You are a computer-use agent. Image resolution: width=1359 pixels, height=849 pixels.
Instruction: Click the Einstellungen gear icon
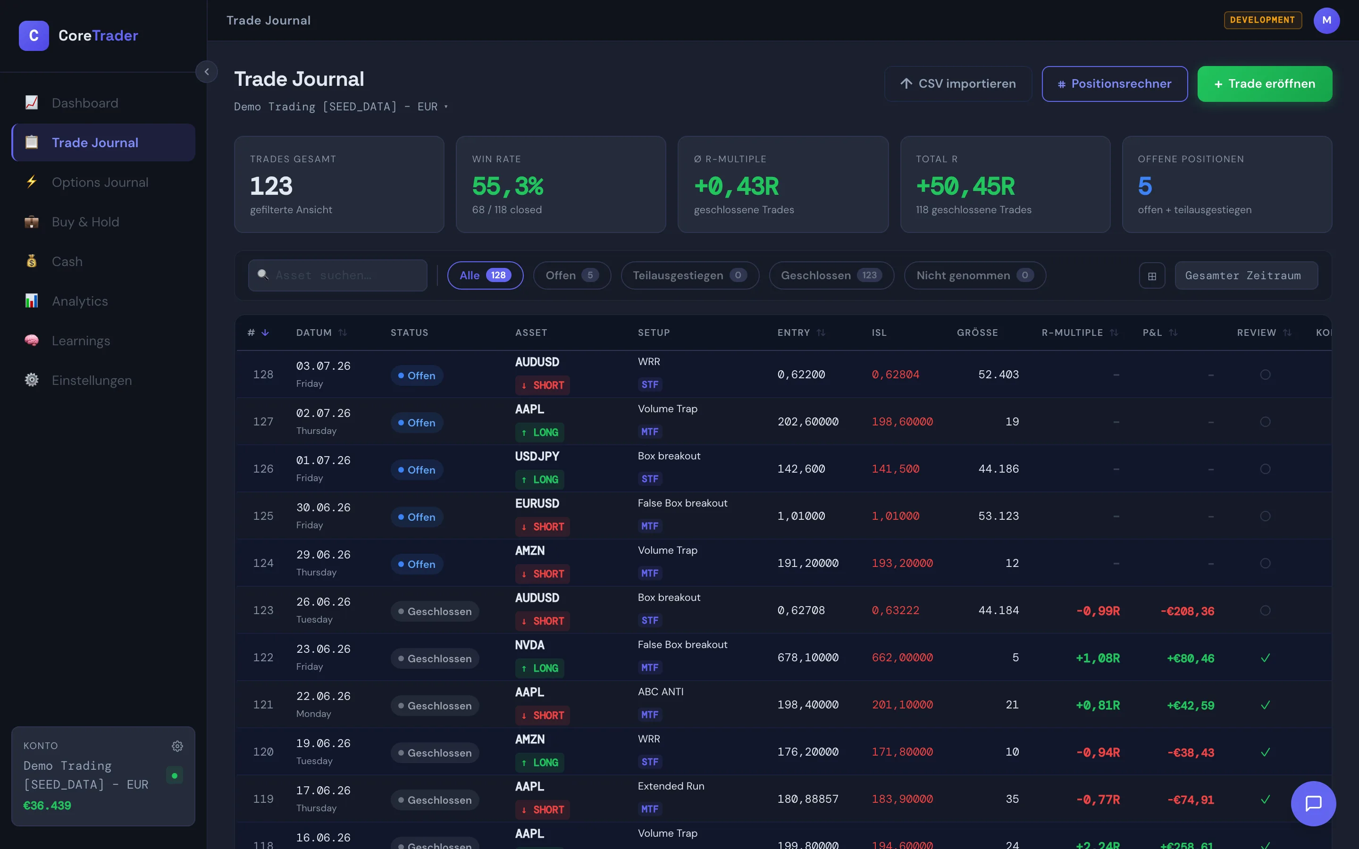coord(32,380)
